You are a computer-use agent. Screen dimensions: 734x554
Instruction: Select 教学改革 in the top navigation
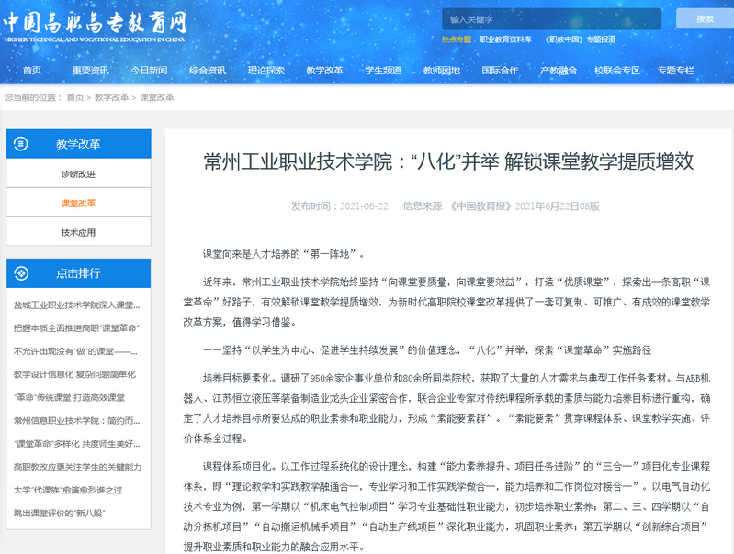324,71
